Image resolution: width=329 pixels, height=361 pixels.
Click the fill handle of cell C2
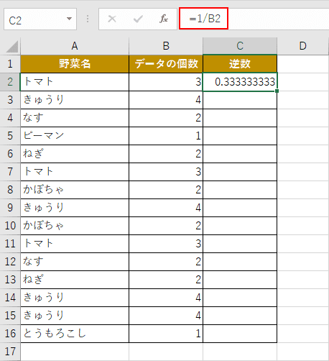click(277, 91)
